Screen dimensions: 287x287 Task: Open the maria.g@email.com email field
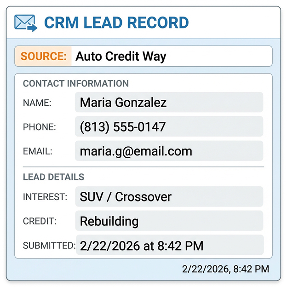(169, 151)
